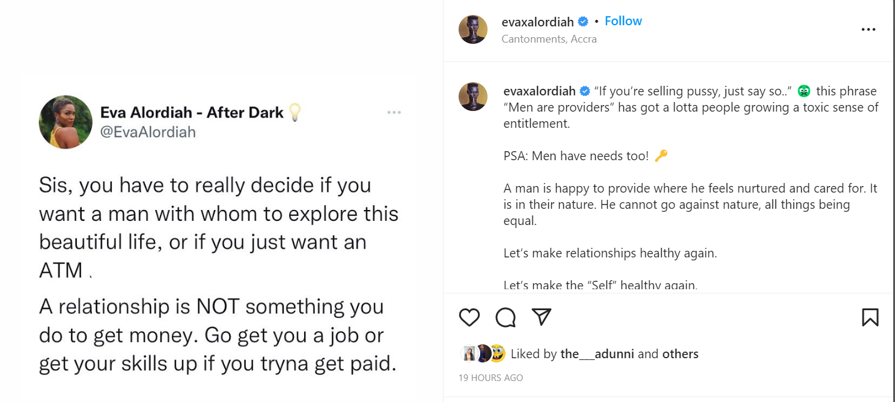895x402 pixels.
Task: Open the__adunni profile from likes
Action: (597, 354)
